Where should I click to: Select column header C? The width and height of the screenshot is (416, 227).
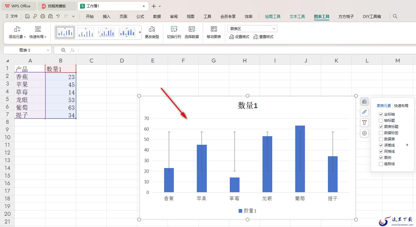(91, 61)
